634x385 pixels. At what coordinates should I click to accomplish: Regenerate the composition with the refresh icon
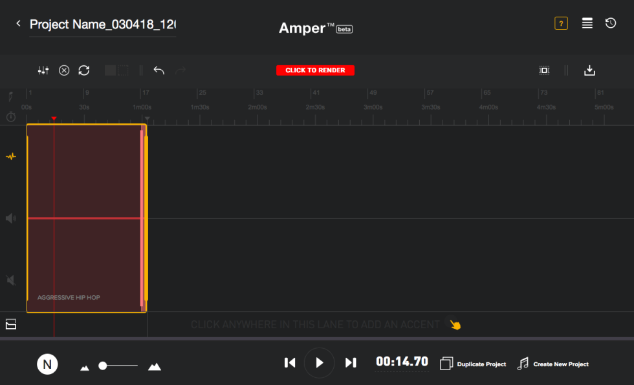click(84, 70)
